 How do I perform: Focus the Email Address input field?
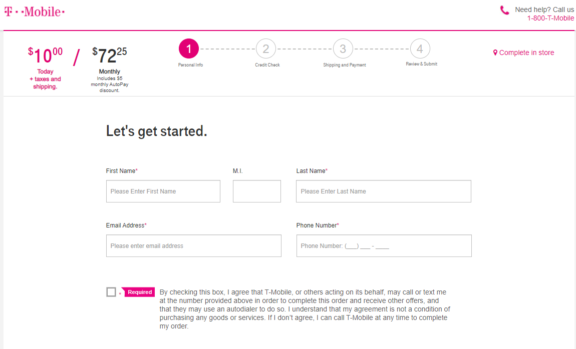pyautogui.click(x=194, y=245)
